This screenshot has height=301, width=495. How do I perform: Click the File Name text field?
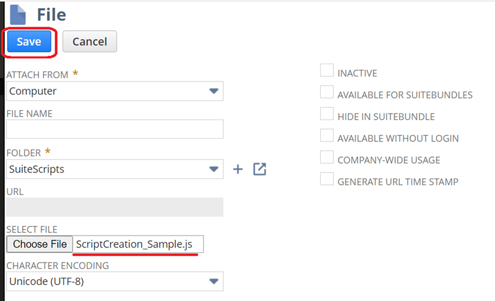coord(114,129)
